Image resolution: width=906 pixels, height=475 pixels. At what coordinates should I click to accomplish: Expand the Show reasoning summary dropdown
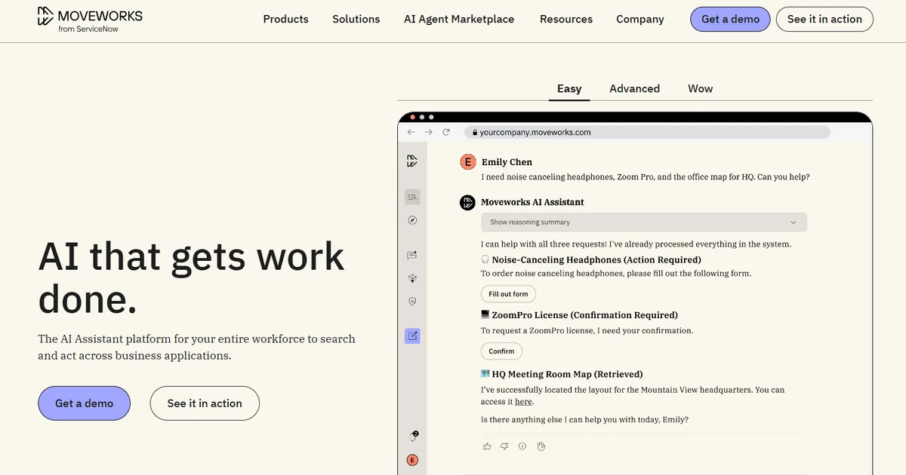(x=644, y=222)
